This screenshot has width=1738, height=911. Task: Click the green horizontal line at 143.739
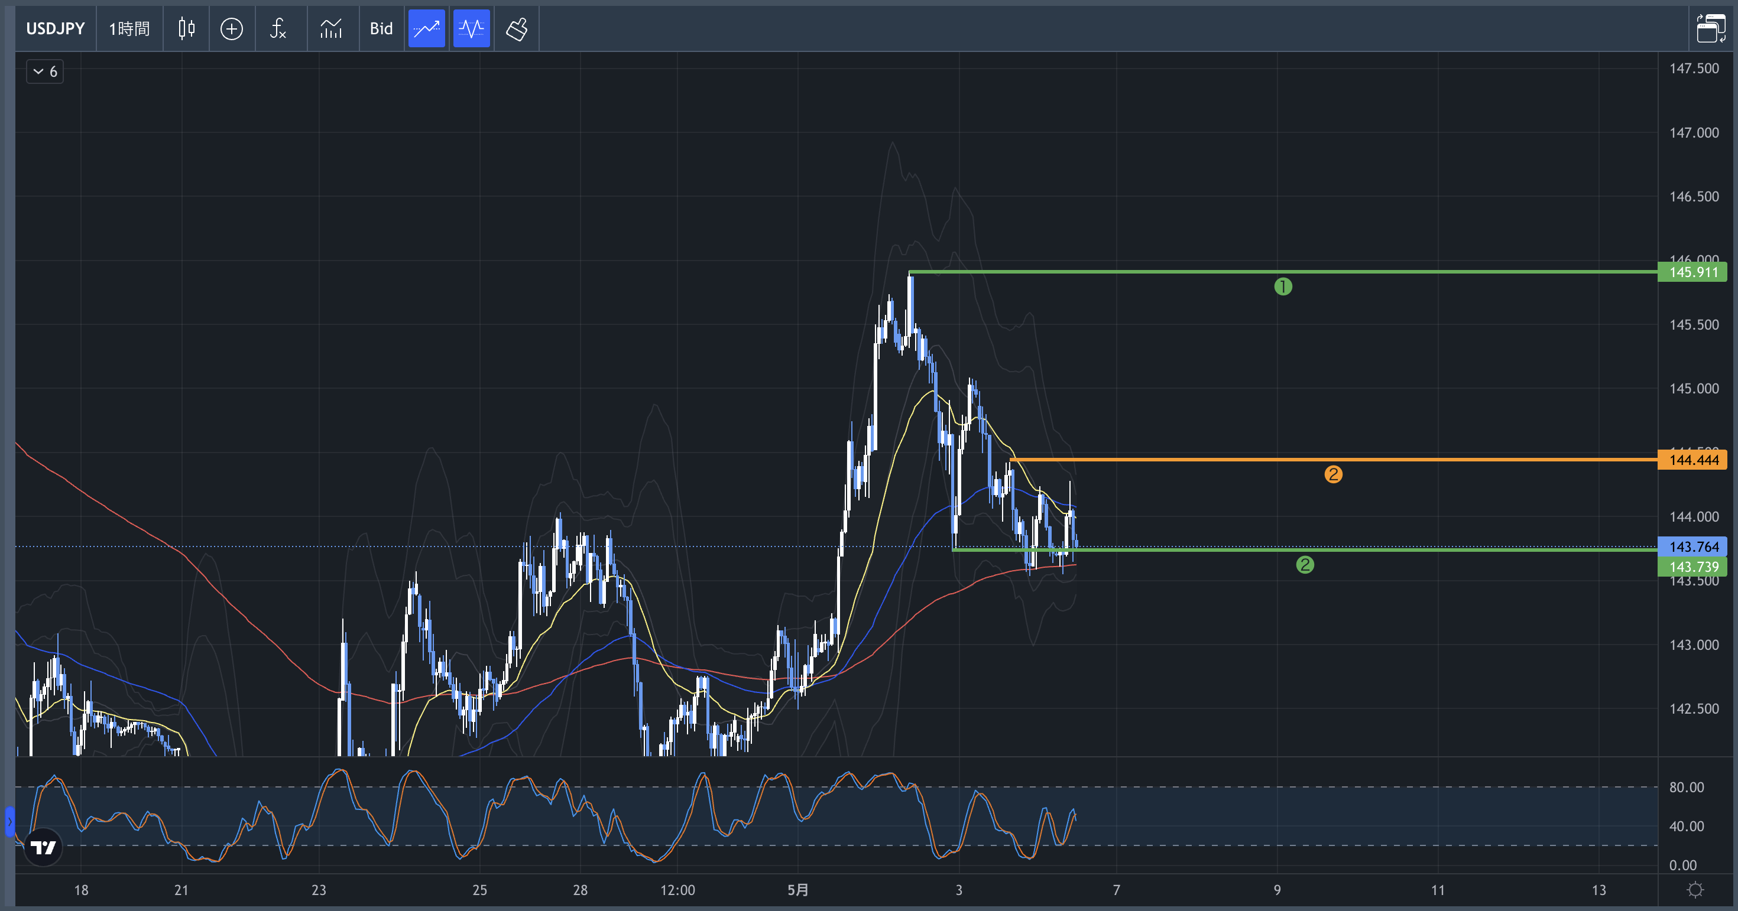[x=1305, y=550]
